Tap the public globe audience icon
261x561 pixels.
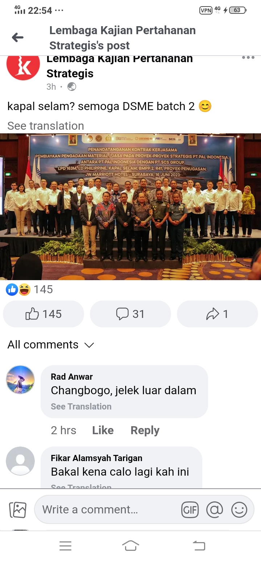coord(72,86)
